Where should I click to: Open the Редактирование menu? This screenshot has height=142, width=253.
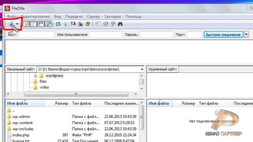click(x=35, y=17)
